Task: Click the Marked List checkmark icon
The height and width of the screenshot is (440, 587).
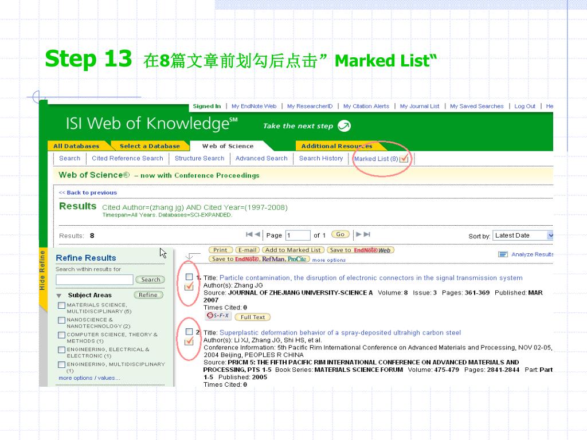Action: click(x=404, y=158)
